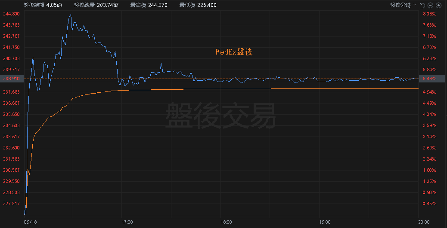Click the 230.567 price axis label
Viewport: 447px width, 228px height.
pyautogui.click(x=11, y=170)
